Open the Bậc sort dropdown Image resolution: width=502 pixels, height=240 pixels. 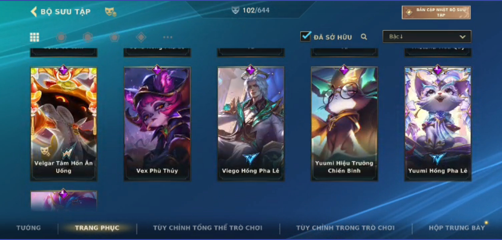click(427, 37)
